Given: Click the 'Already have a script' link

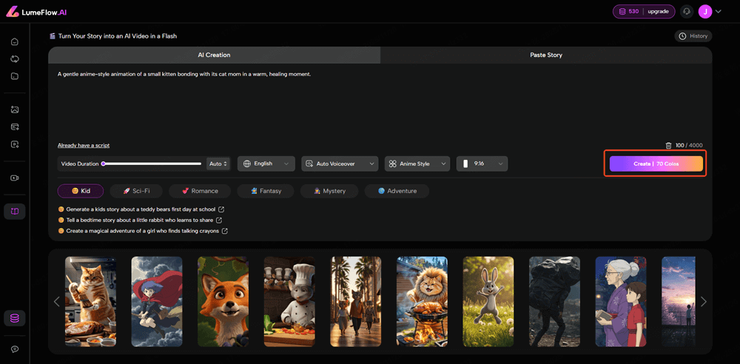Looking at the screenshot, I should point(84,145).
